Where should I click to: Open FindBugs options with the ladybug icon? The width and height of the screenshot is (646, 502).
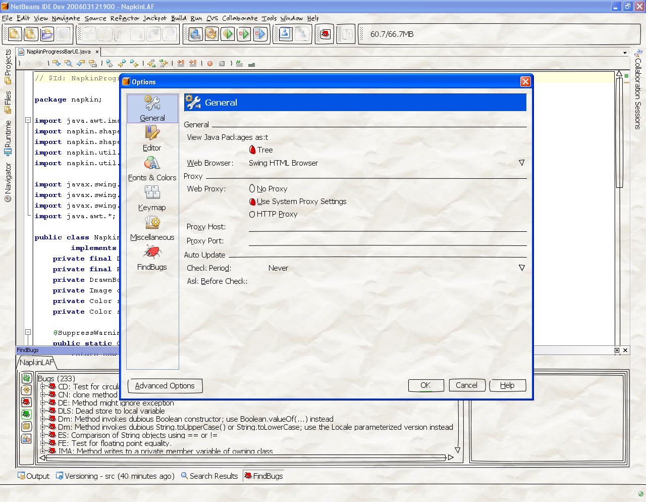pyautogui.click(x=152, y=258)
